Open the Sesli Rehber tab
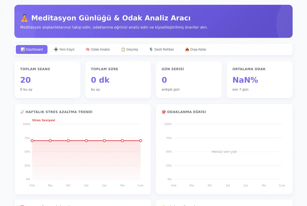The image size is (307, 206). (x=161, y=49)
